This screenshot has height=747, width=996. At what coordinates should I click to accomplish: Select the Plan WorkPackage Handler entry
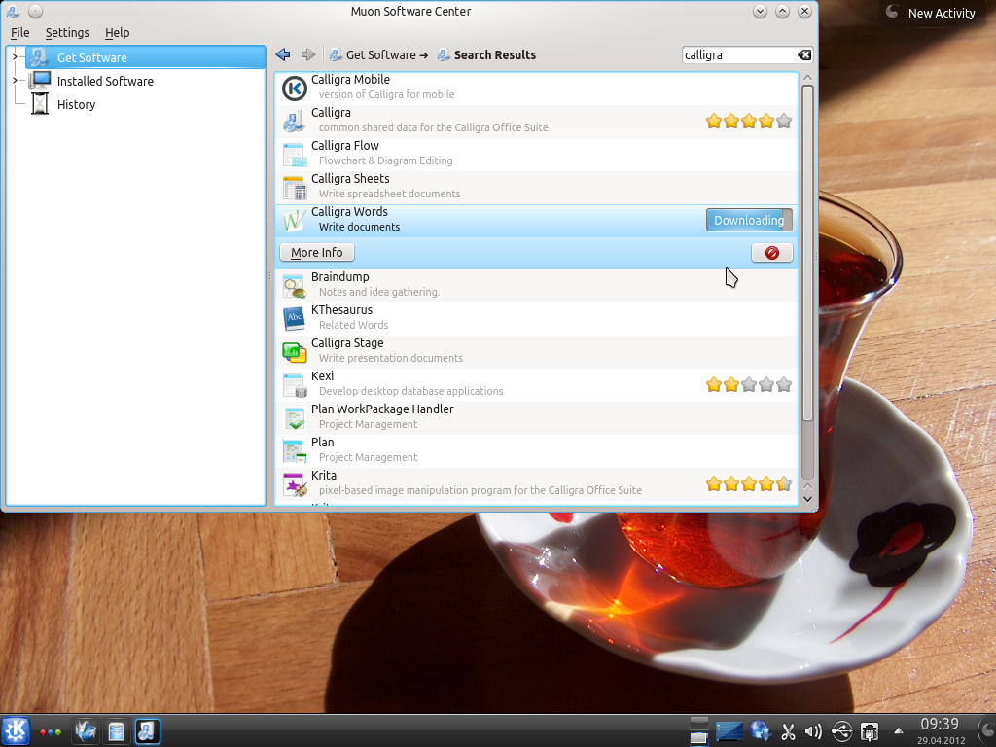536,418
